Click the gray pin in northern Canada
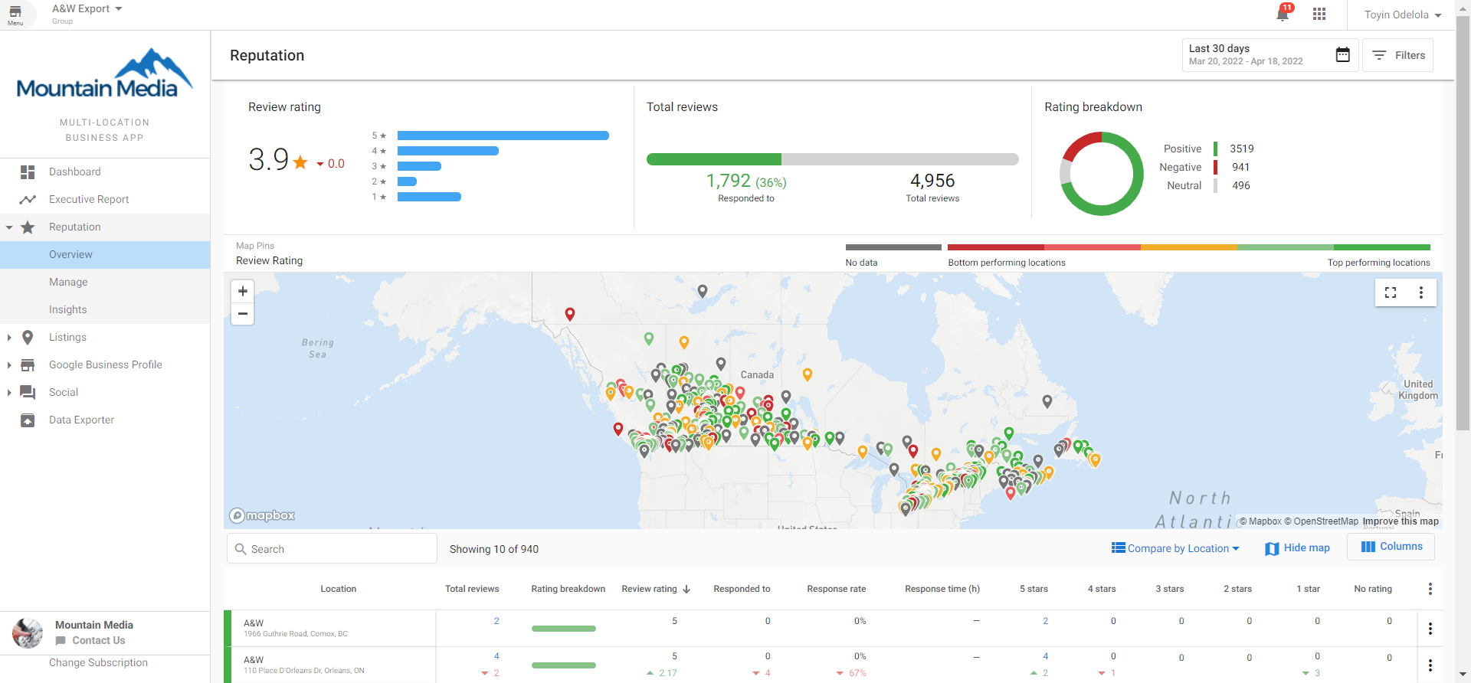The width and height of the screenshot is (1471, 683). point(703,291)
